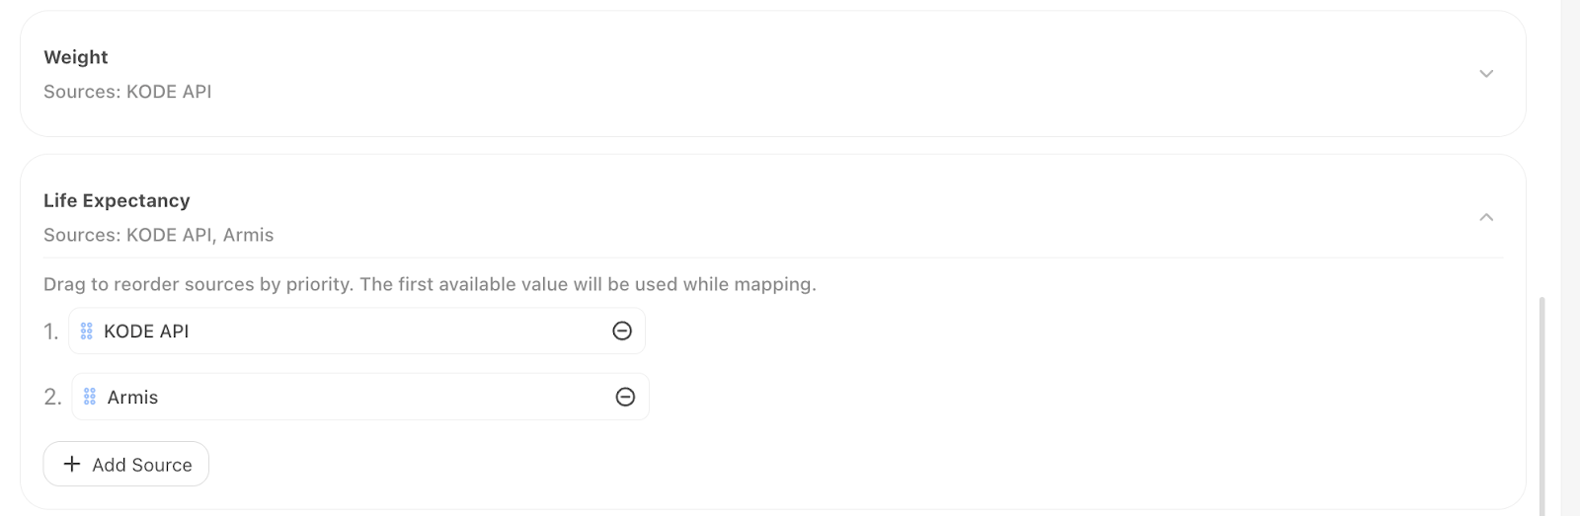Click the KODE API source row label

point(146,332)
